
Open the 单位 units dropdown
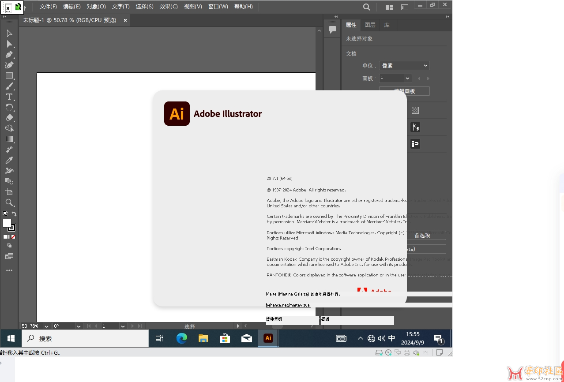point(404,65)
